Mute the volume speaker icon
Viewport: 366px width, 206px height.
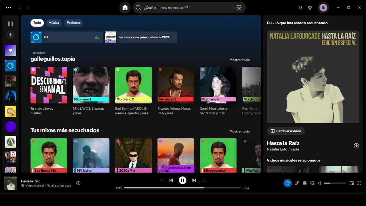[320, 183]
